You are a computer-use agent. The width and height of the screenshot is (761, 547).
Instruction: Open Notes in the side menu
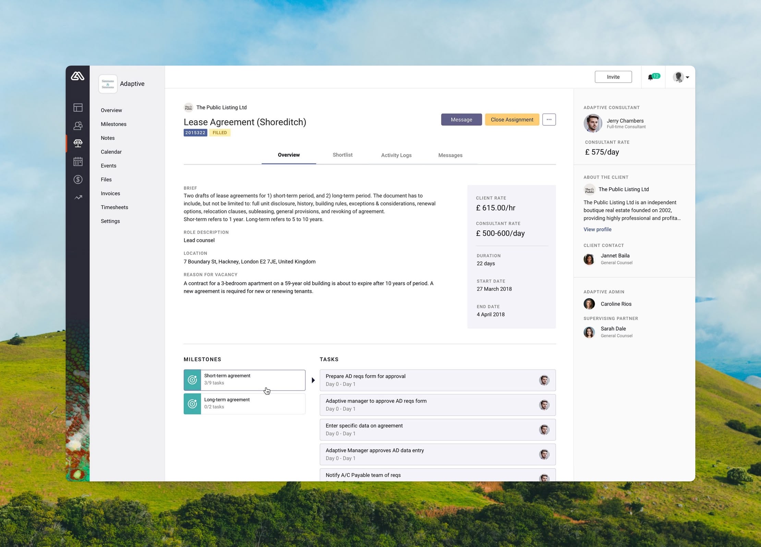[108, 138]
